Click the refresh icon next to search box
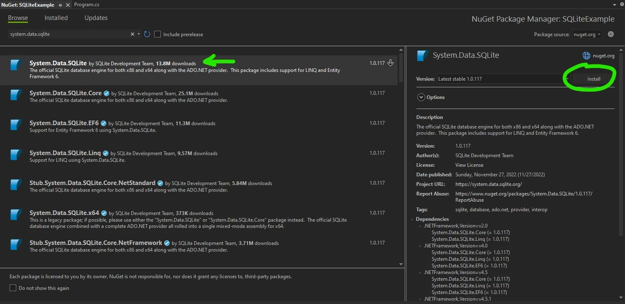 [147, 34]
